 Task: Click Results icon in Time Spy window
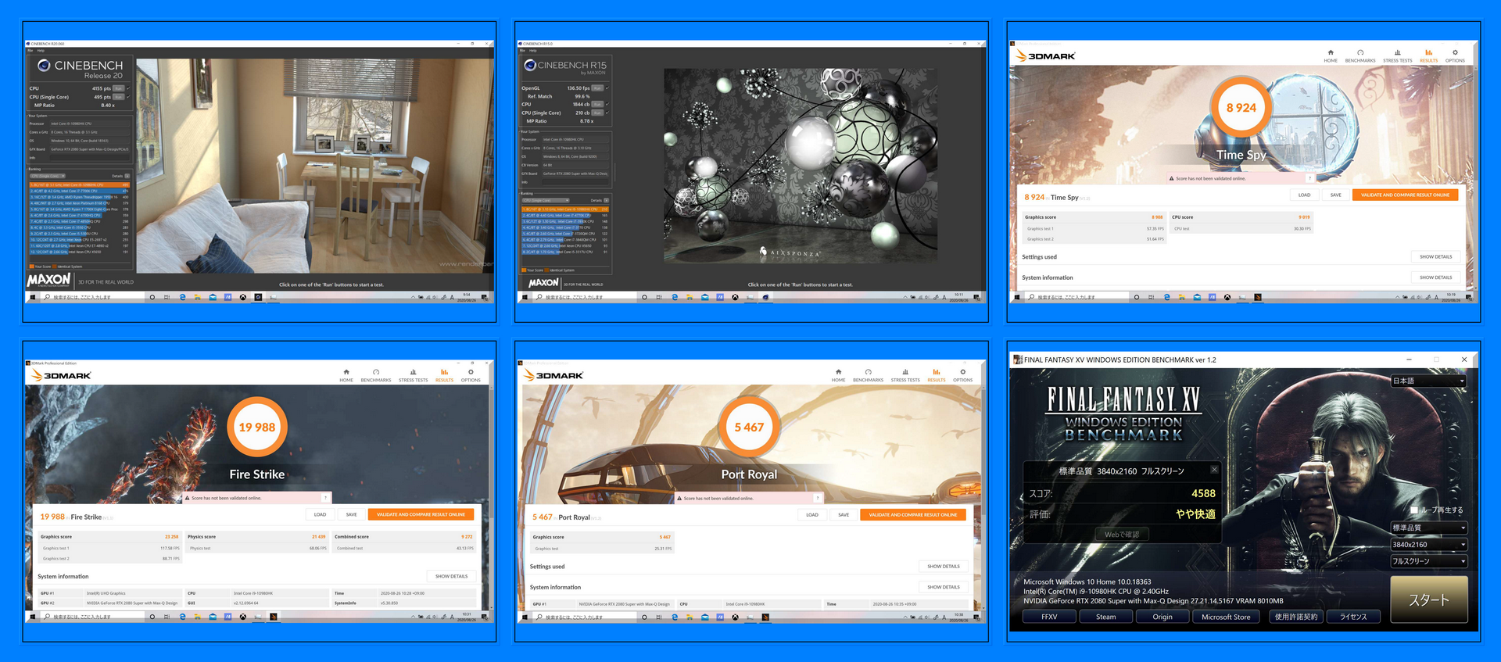coord(1428,53)
